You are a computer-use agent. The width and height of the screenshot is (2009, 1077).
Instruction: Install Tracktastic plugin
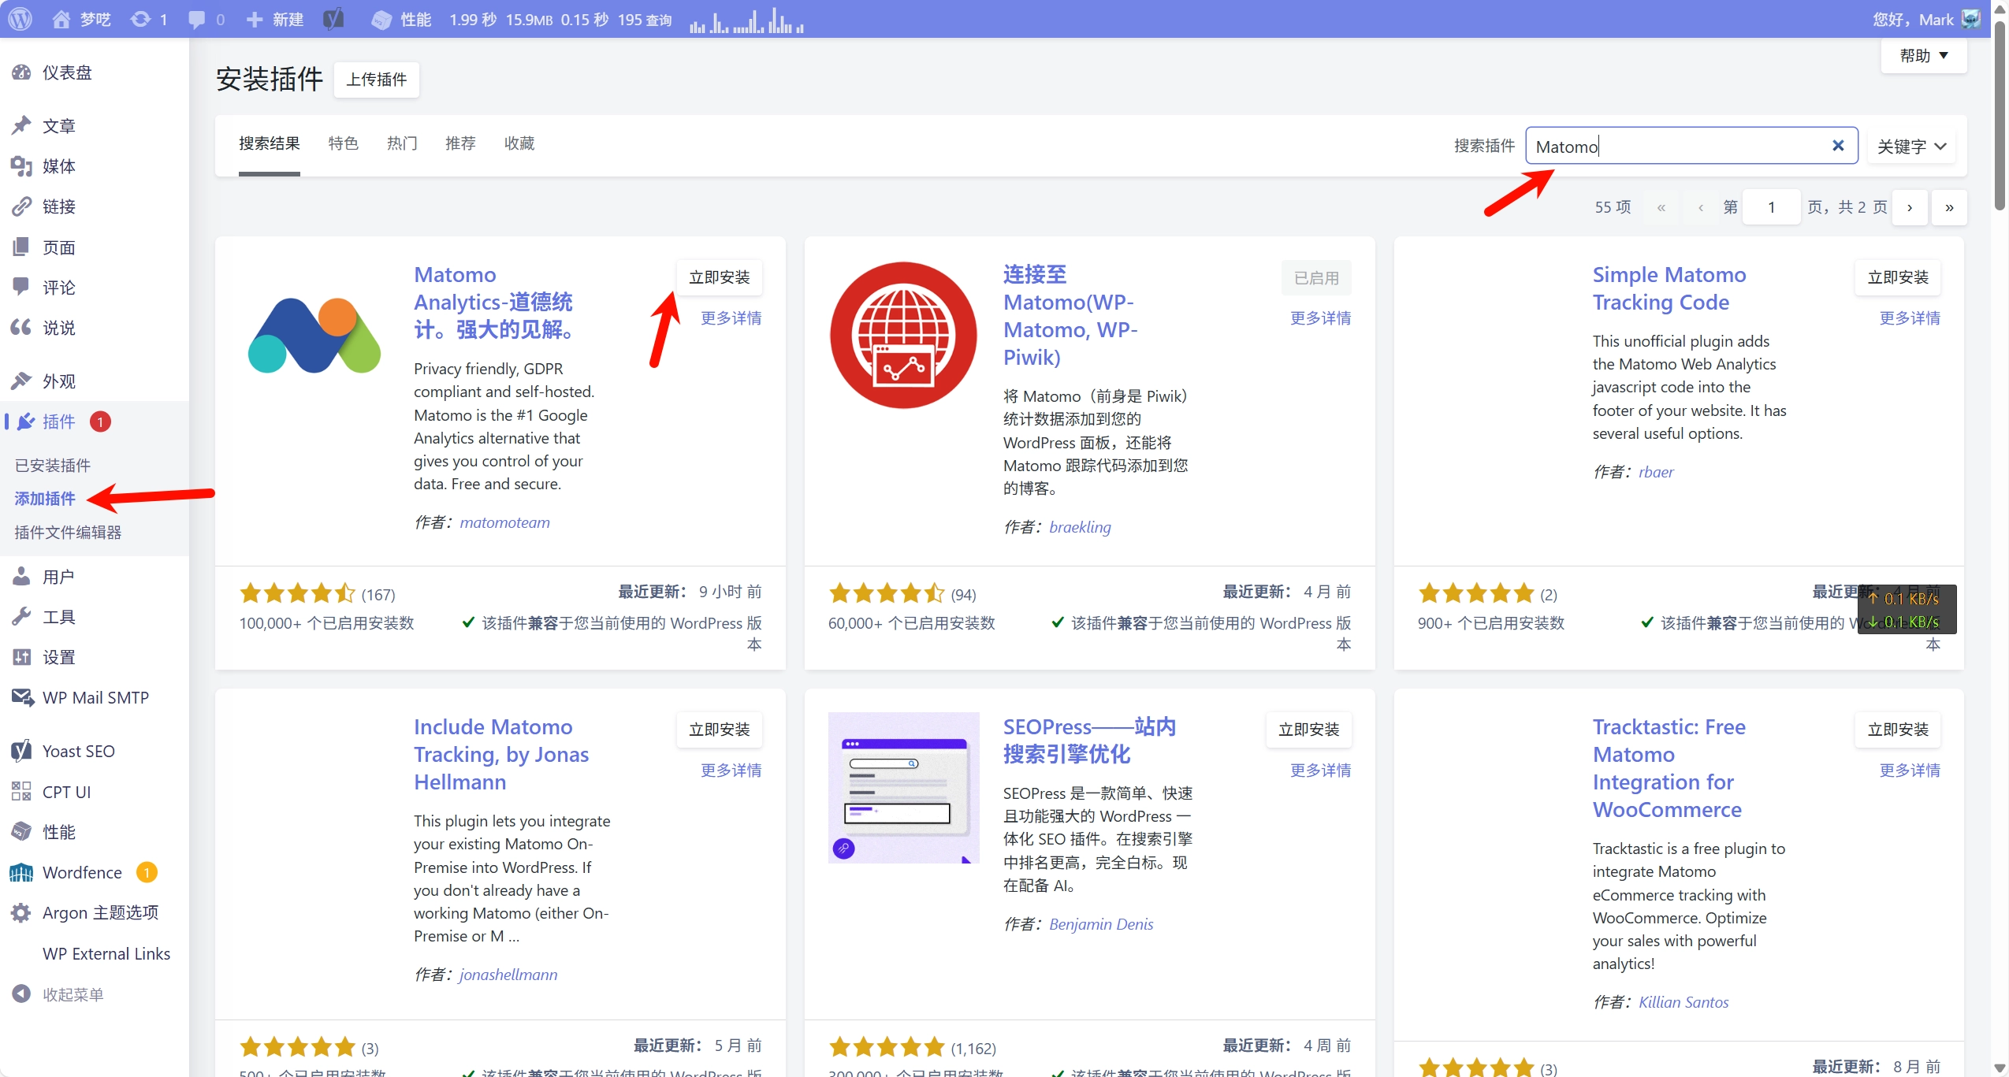[1898, 730]
